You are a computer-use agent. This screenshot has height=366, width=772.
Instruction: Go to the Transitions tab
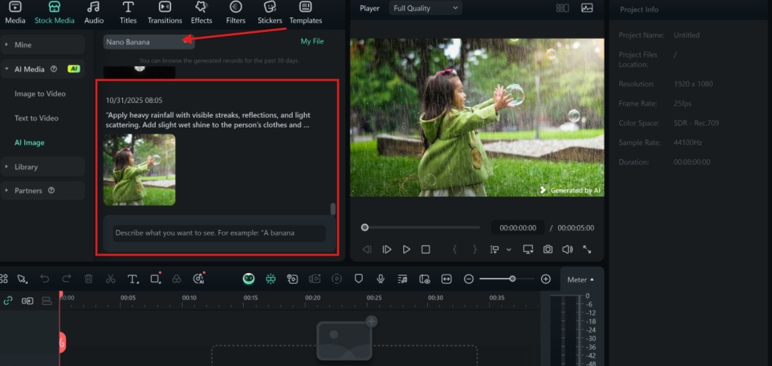click(165, 12)
